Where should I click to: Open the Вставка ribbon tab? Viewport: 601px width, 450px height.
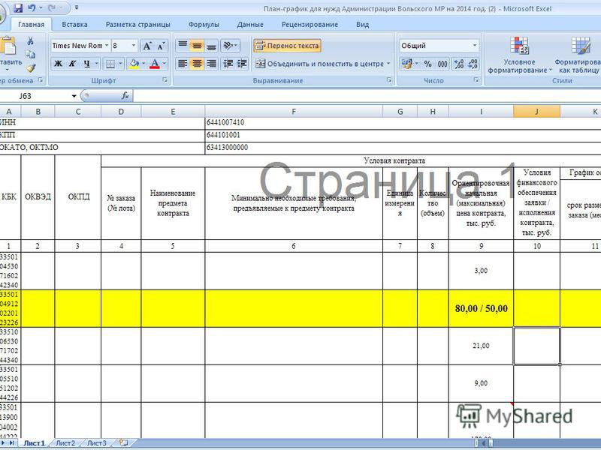(x=74, y=25)
